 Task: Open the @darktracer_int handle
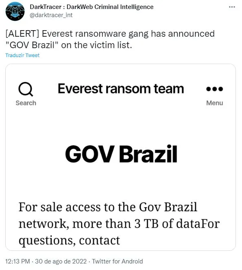[51, 15]
